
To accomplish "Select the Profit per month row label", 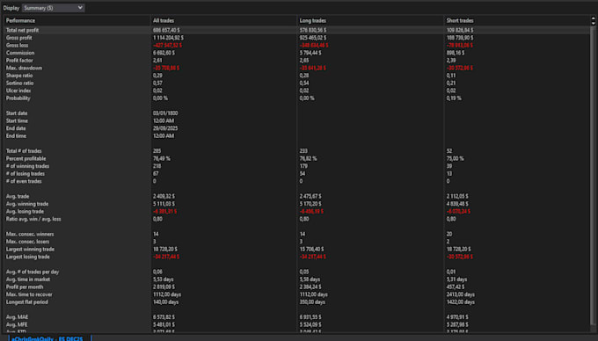I will click(x=25, y=287).
